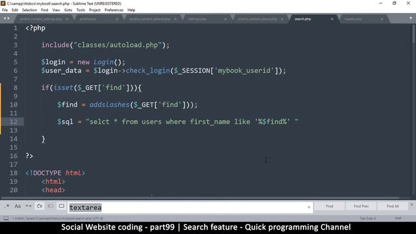Close the find panel with small x
416x234 pixels.
411,205
